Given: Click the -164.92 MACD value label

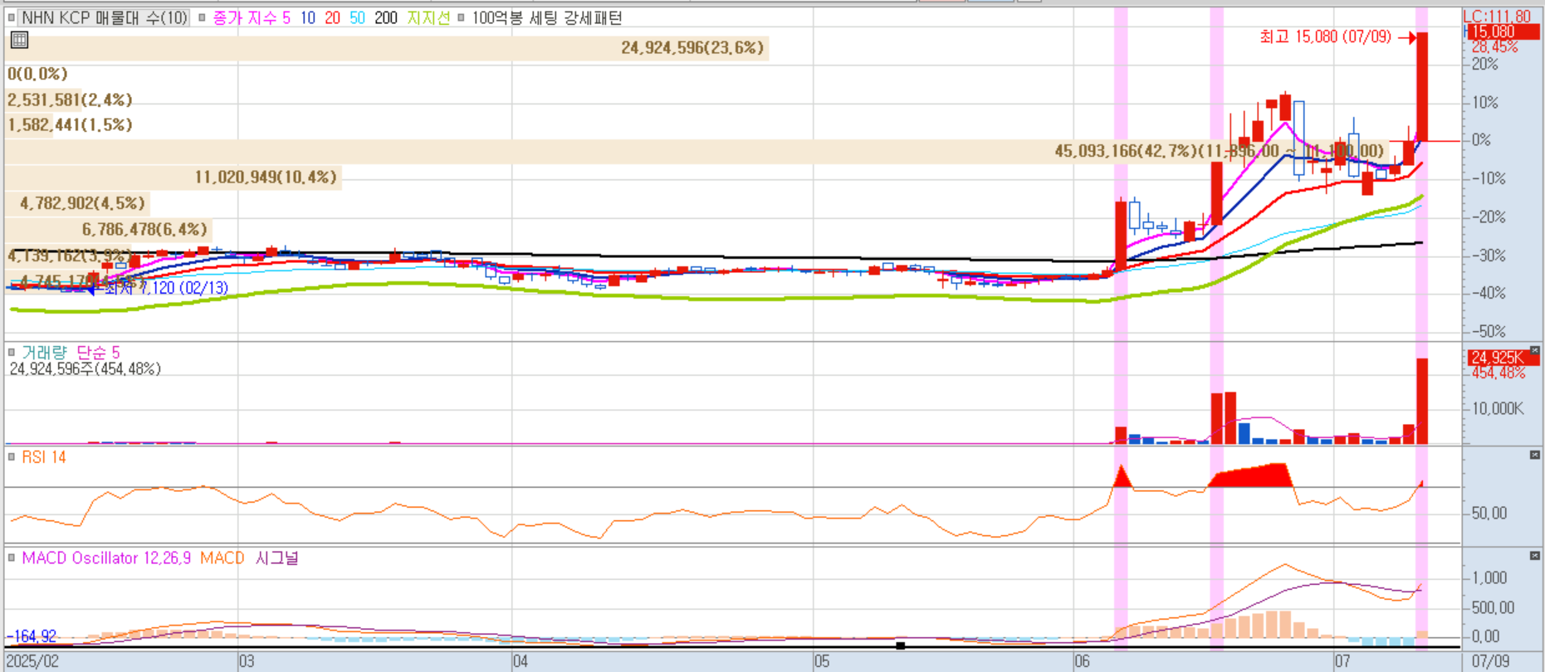Looking at the screenshot, I should 32,636.
